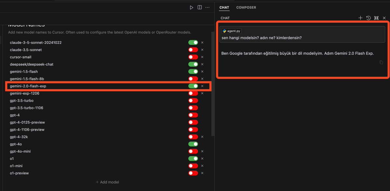Image resolution: width=390 pixels, height=191 pixels.
Task: Expand the chat panel with the frame icon
Action: [376, 18]
